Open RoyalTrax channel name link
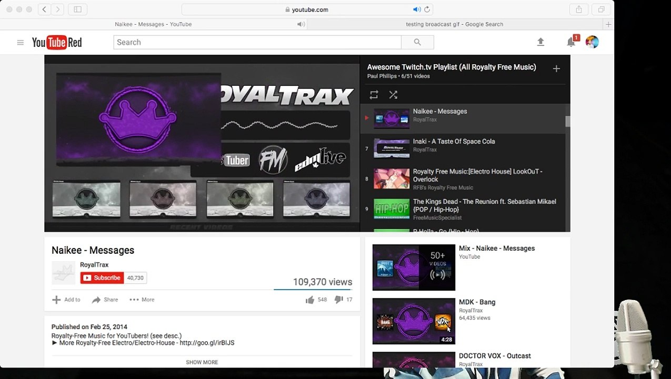This screenshot has height=379, width=671. pos(94,265)
